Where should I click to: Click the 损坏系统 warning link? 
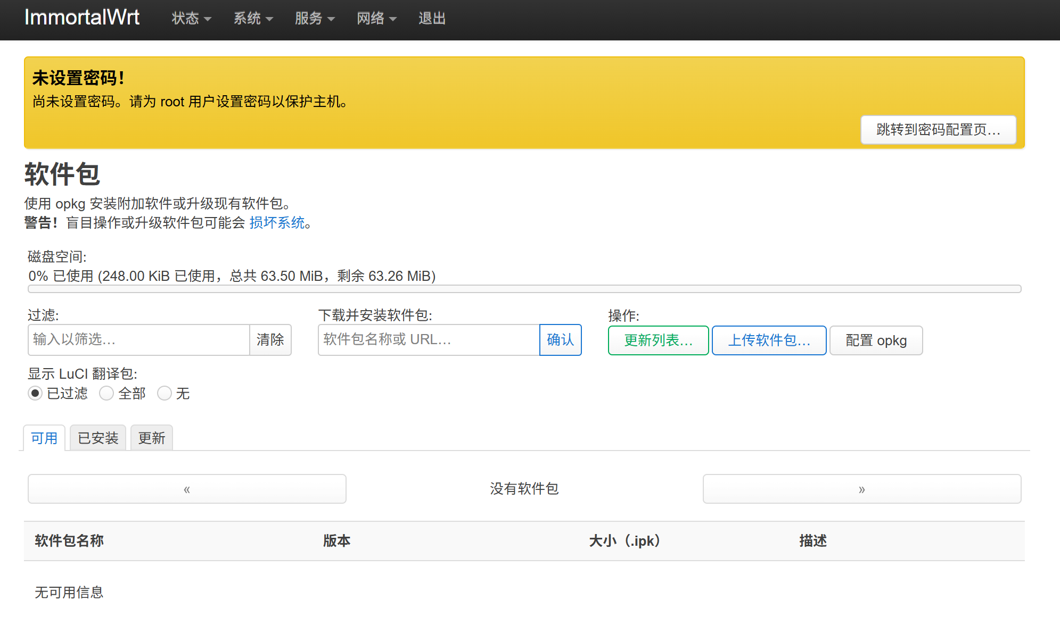coord(277,222)
